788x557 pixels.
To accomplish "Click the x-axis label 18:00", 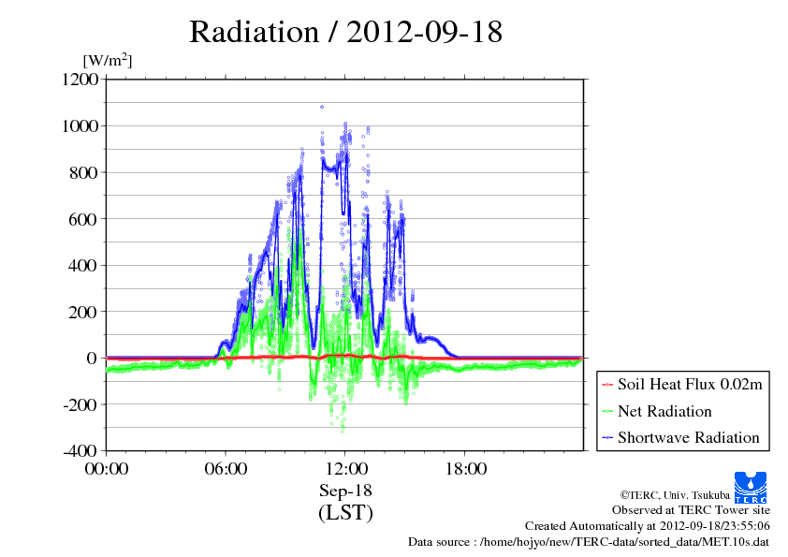I will pyautogui.click(x=465, y=468).
